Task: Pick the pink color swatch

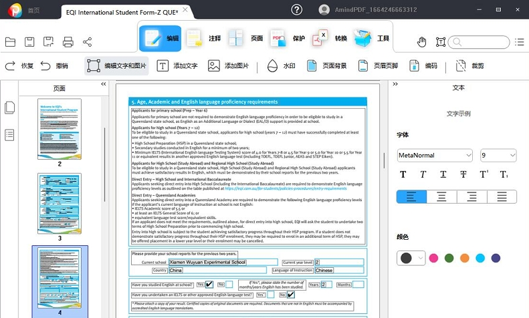Action: pos(433,258)
